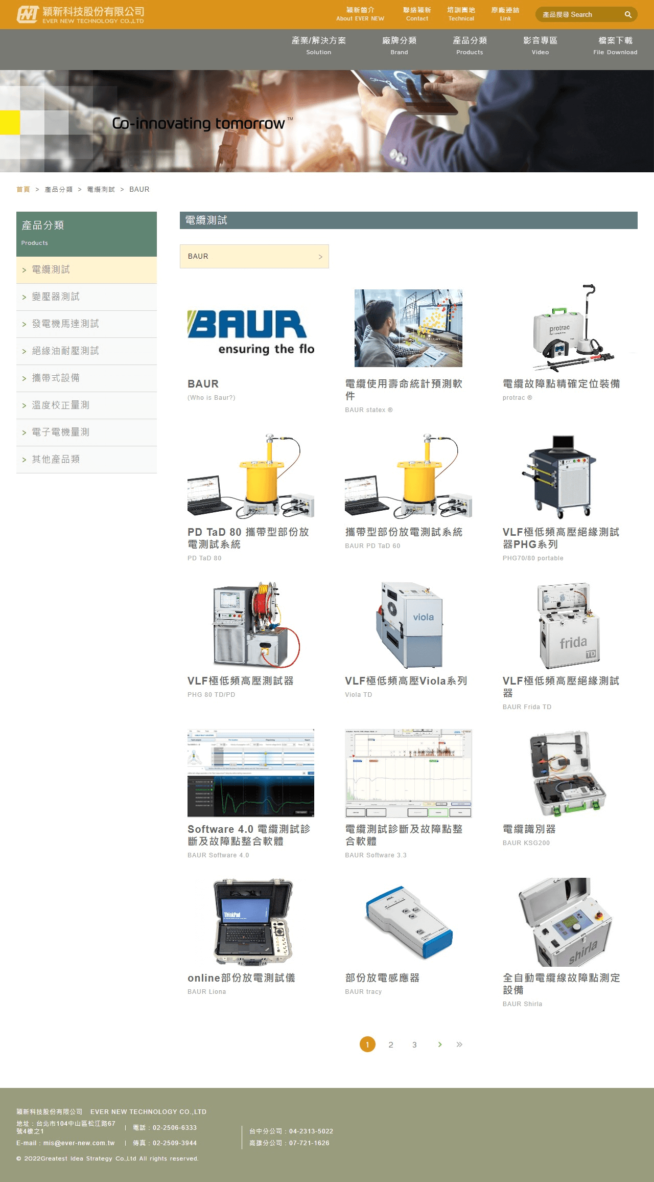Click Kaohsiung branch number 07-721-1626
The image size is (654, 1182).
pyautogui.click(x=309, y=1143)
